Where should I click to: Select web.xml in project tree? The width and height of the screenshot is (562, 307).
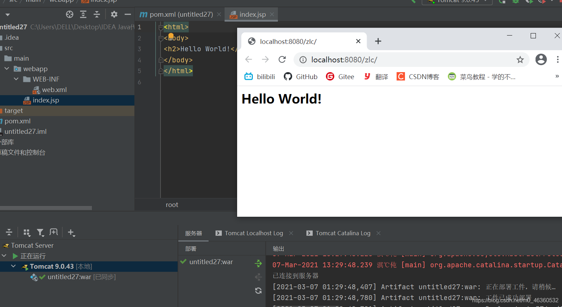point(50,90)
